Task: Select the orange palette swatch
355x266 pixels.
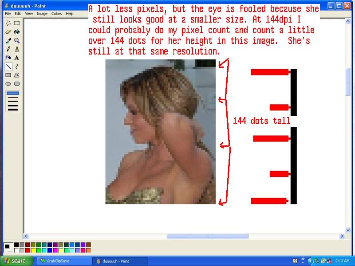Action: [x=88, y=250]
